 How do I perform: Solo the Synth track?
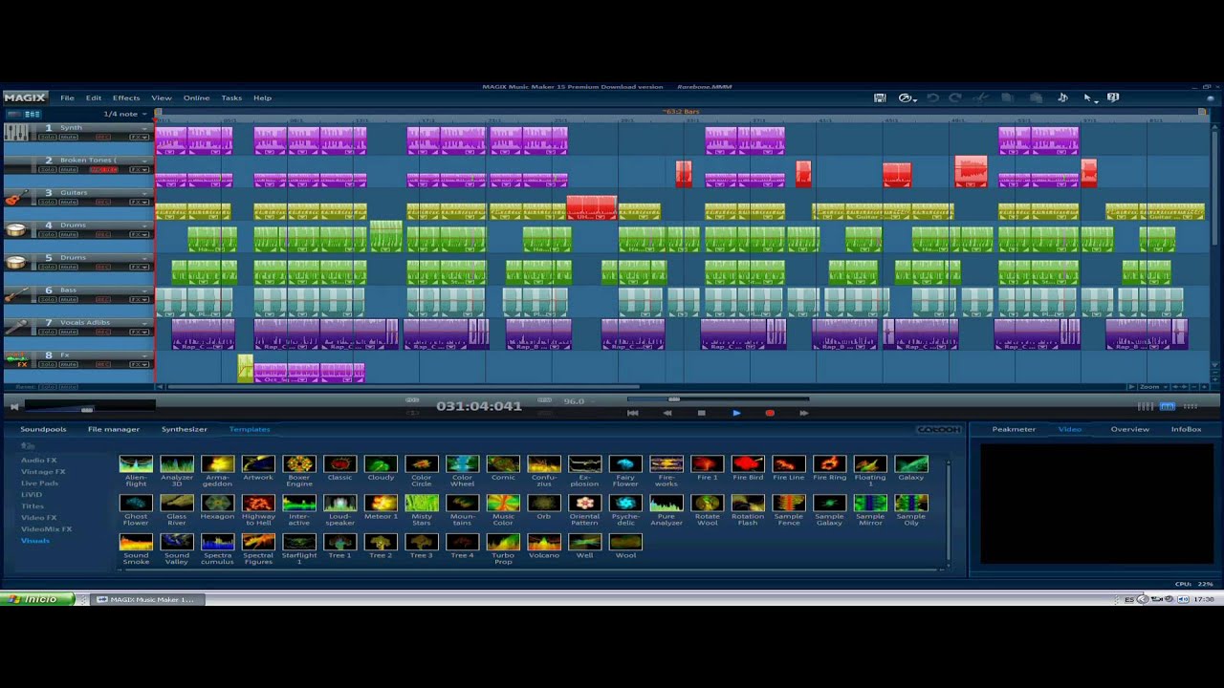click(47, 137)
